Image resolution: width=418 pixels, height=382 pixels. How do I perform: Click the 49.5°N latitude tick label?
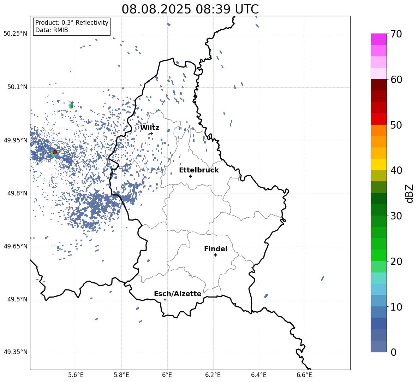17,299
